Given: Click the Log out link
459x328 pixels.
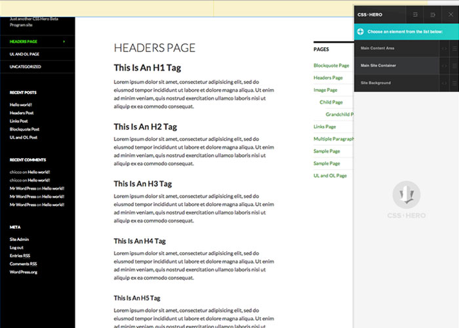Looking at the screenshot, I should pos(16,248).
